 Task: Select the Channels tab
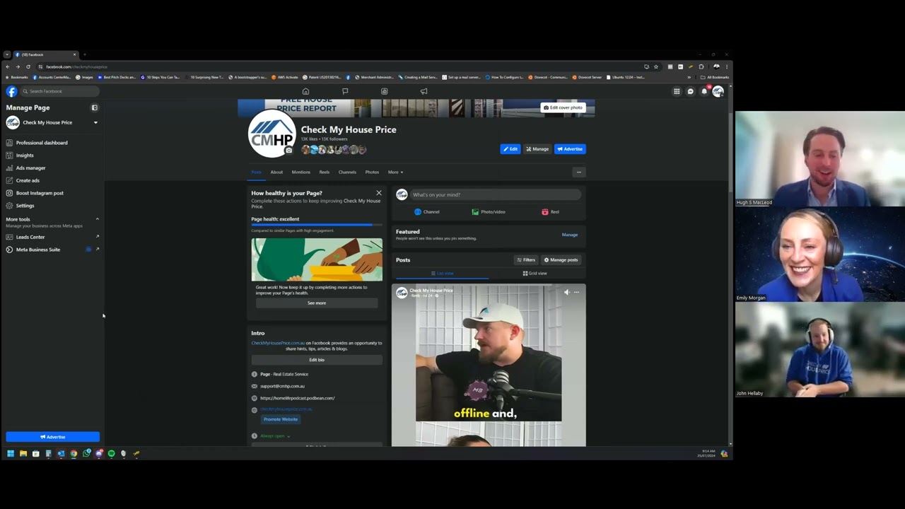coord(347,172)
